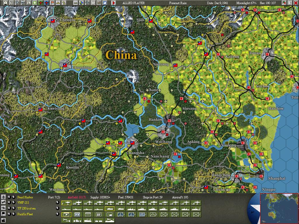Screen dimensions: 299x224
Task: Toggle the RE recon aircraft filter
Action: (x=164, y=203)
